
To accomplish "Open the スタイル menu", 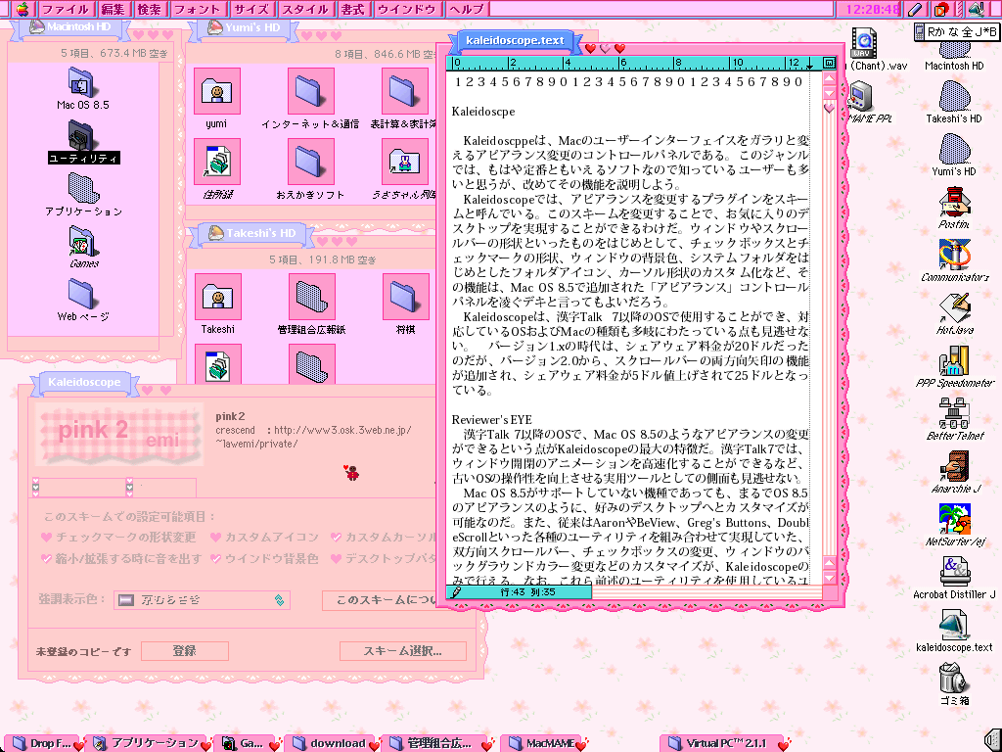I will pos(305,9).
